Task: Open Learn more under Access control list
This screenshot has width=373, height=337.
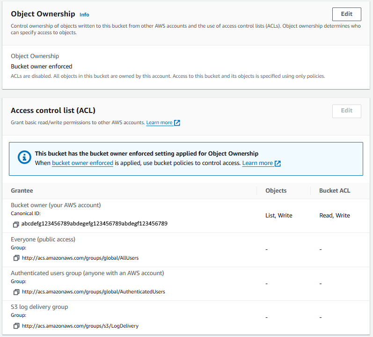Action: point(159,122)
